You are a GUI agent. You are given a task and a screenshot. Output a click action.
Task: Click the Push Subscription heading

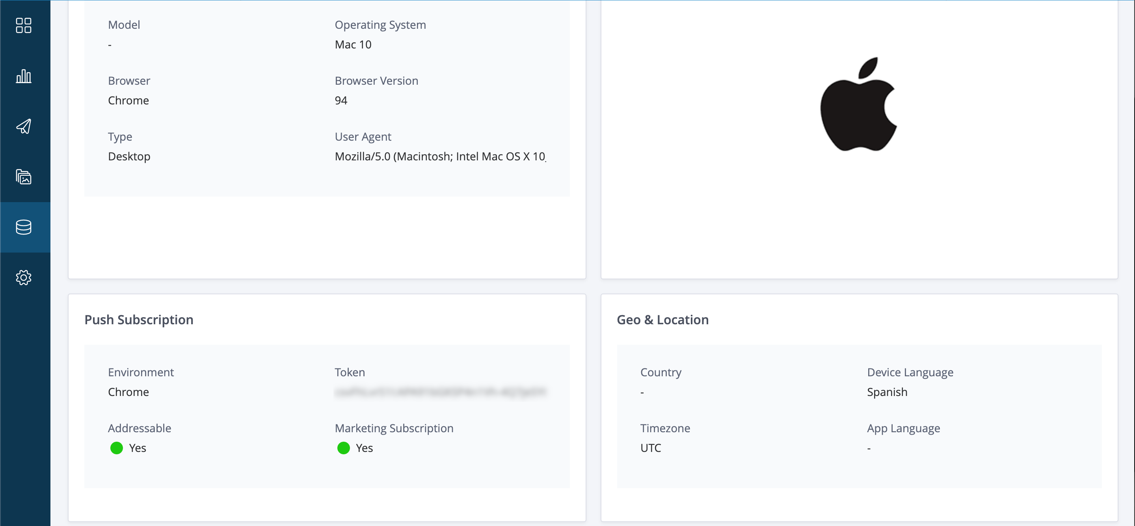point(139,320)
